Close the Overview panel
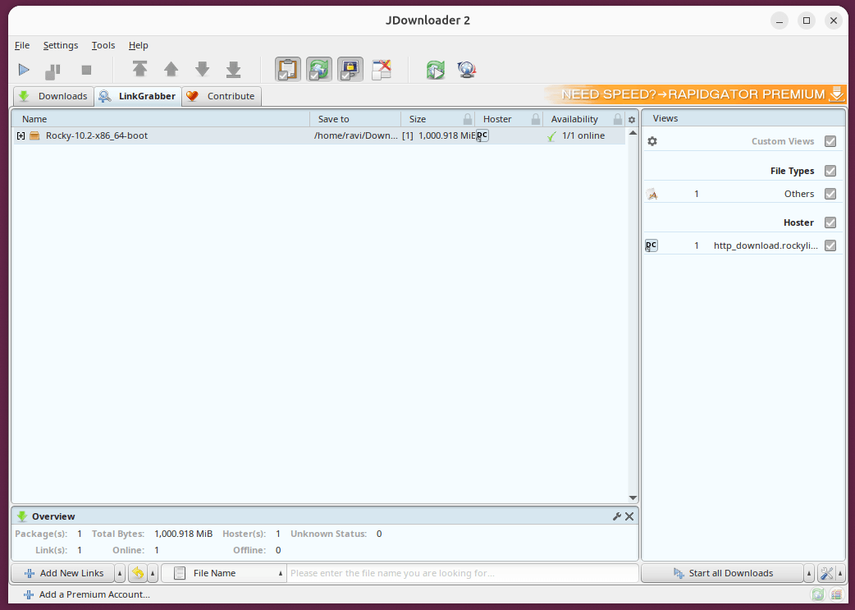Screen dimensions: 855x610 [629, 516]
